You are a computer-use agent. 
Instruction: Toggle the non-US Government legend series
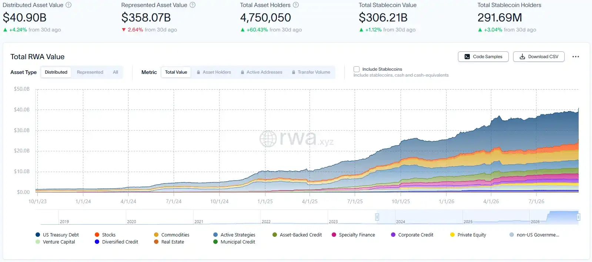tap(534, 235)
